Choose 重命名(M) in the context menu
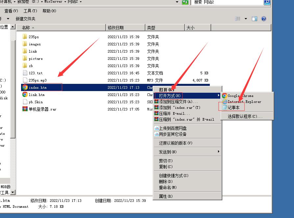This screenshot has width=294, height=218. (x=187, y=187)
